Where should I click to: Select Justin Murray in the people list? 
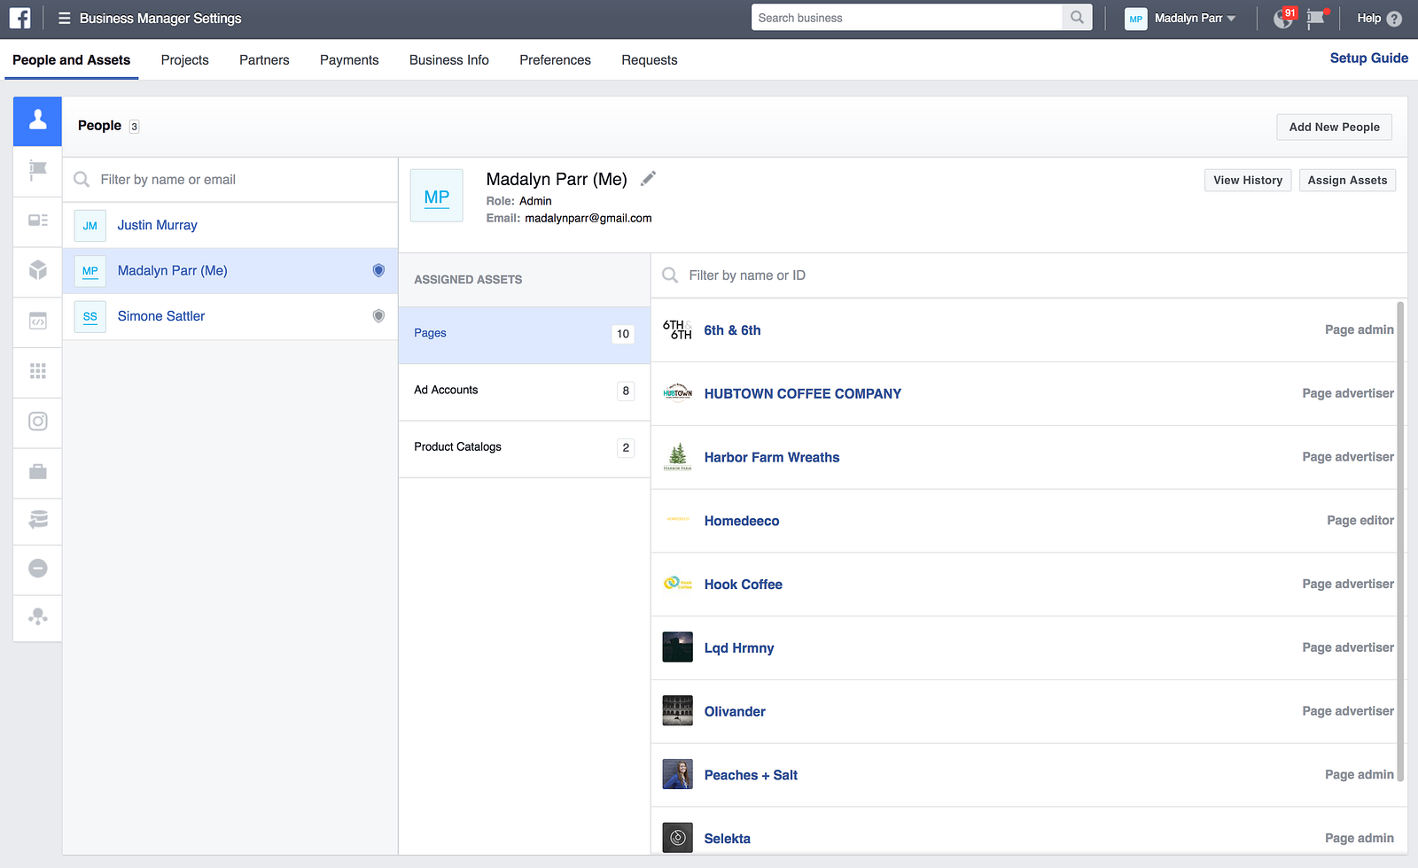pos(230,226)
